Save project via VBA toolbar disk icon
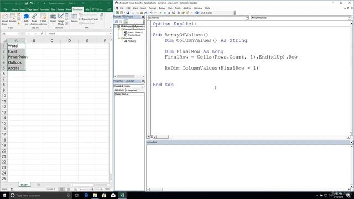Image resolution: width=354 pixels, height=199 pixels. (x=128, y=13)
